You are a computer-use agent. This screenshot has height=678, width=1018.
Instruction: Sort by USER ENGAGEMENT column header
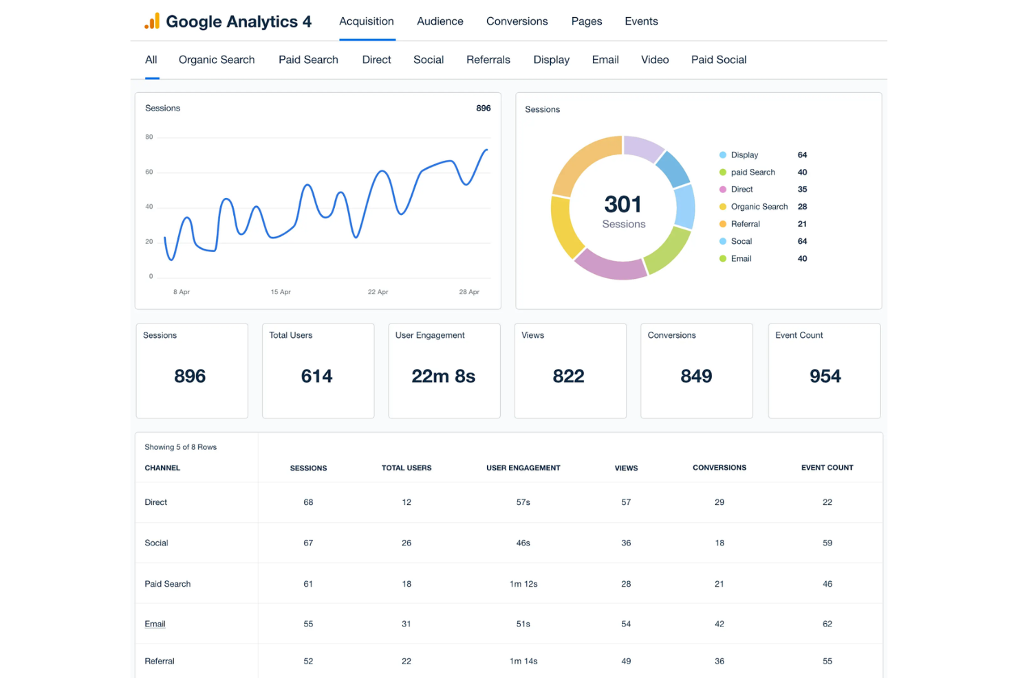click(x=523, y=468)
